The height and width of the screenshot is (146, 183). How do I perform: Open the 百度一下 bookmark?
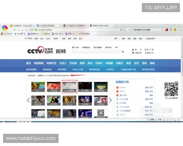(70, 34)
